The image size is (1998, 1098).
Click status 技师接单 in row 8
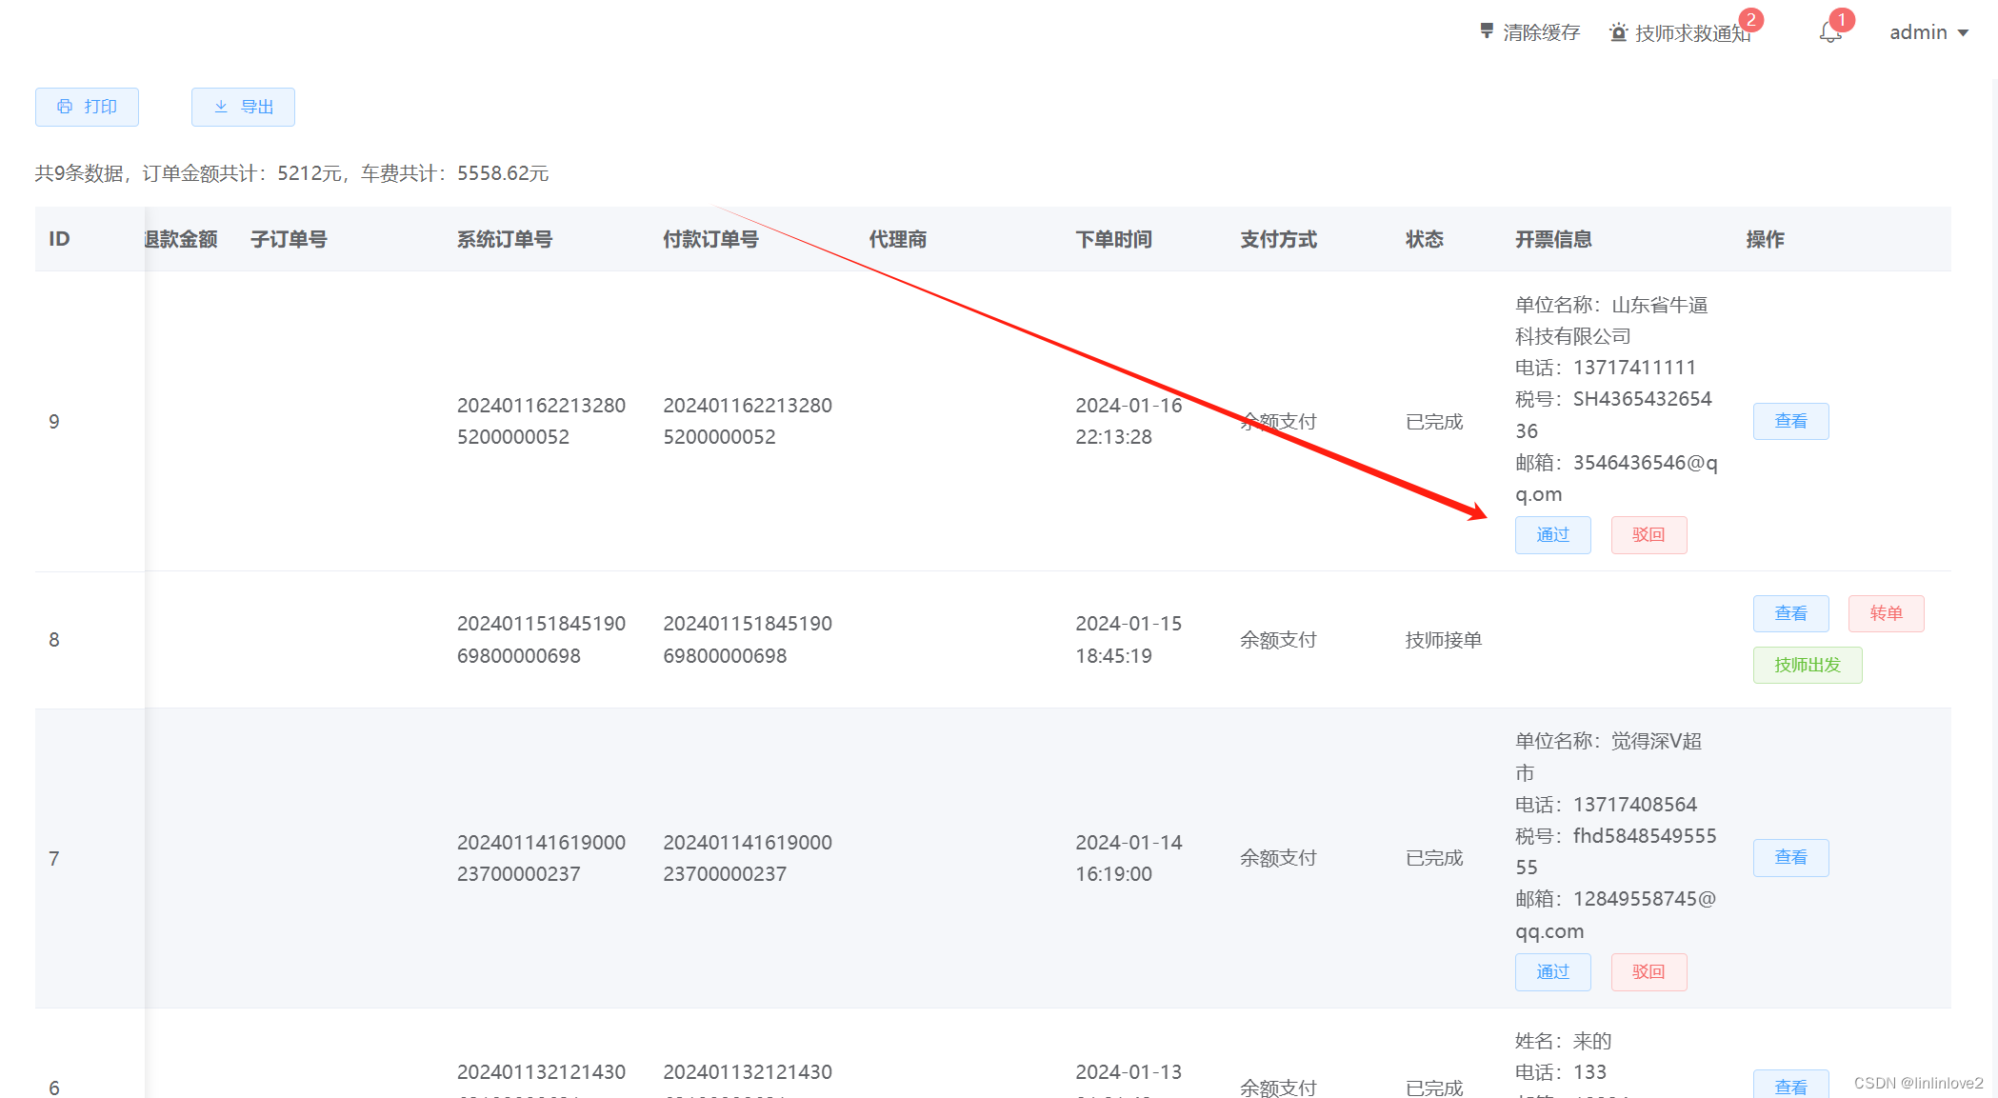tap(1444, 640)
